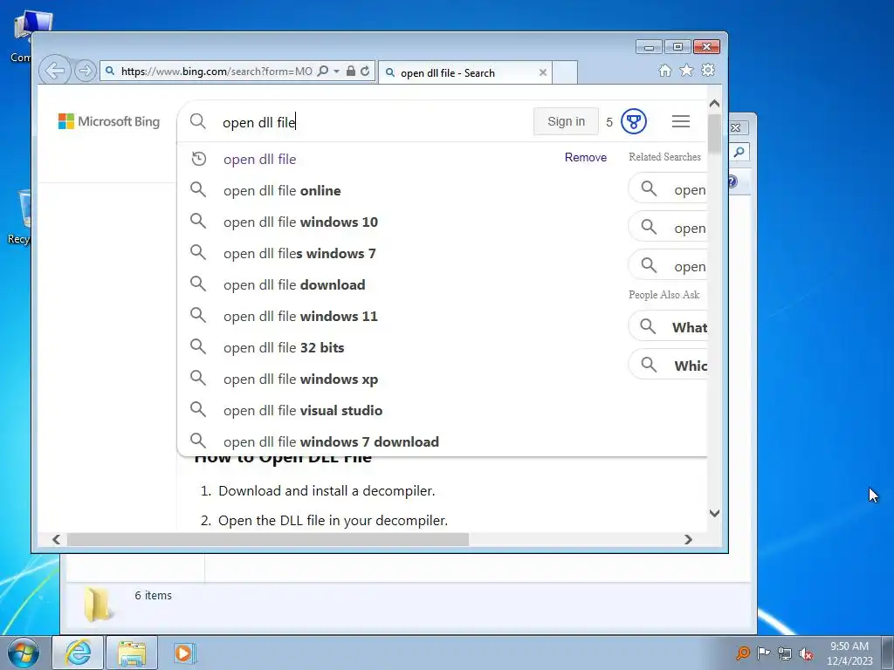The width and height of the screenshot is (894, 670).
Task: Choose suggestion 'open dll file windows xp'
Action: coord(300,379)
